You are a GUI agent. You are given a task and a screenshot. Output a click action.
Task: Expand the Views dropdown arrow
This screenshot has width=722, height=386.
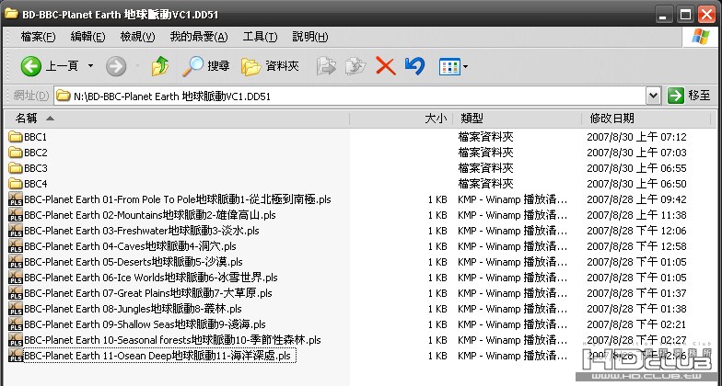(x=466, y=67)
